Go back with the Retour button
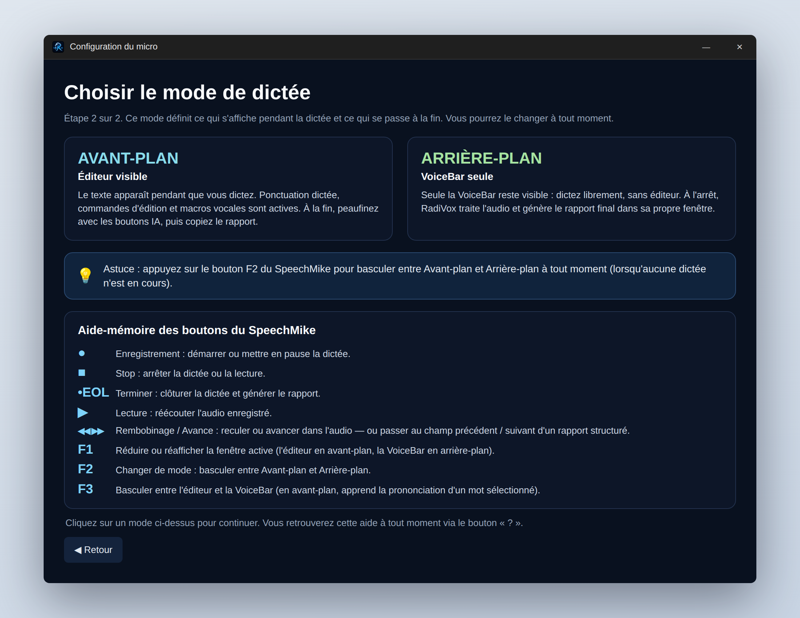 [x=93, y=550]
